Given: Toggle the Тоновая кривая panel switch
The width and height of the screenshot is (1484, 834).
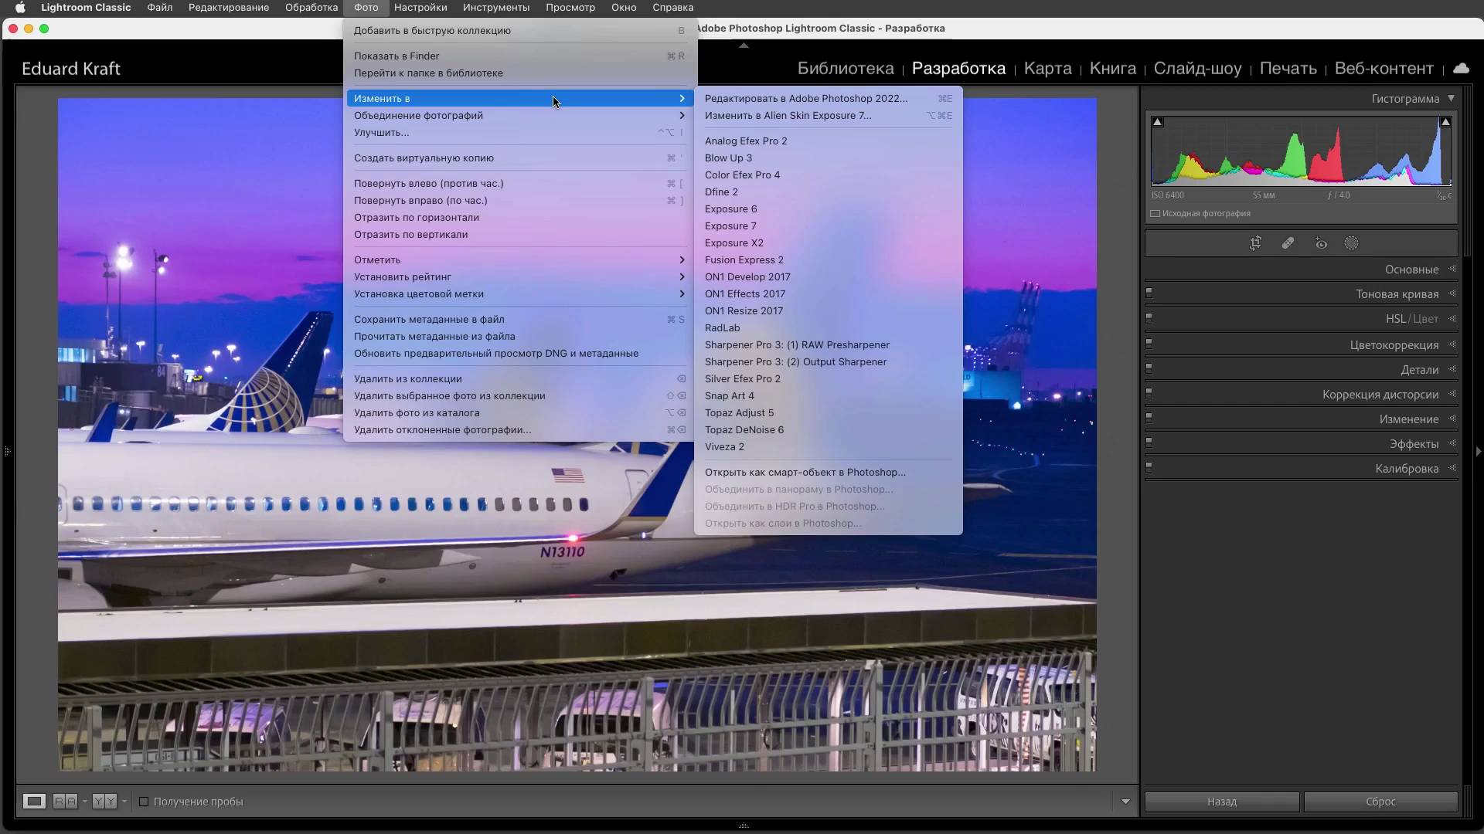Looking at the screenshot, I should coord(1149,293).
